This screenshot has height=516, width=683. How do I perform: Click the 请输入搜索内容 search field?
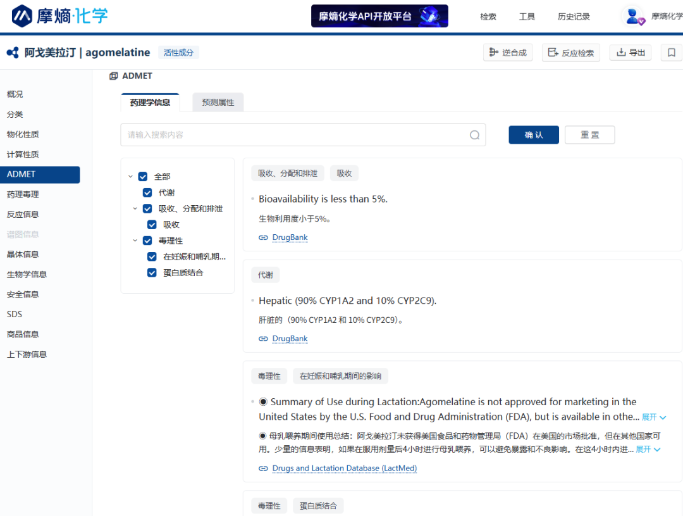[x=294, y=135]
